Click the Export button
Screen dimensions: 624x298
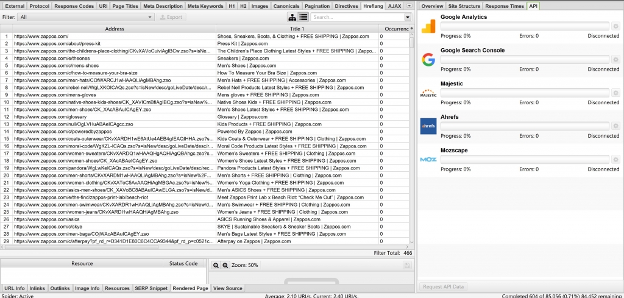(x=171, y=17)
